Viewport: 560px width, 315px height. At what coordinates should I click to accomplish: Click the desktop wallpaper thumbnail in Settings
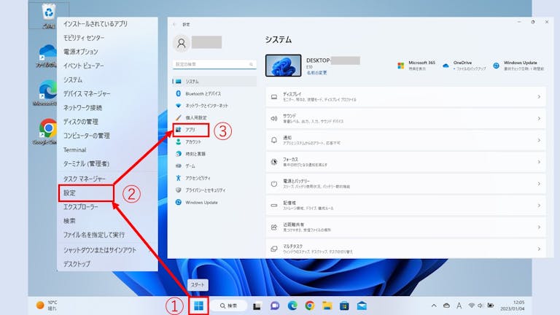(283, 66)
